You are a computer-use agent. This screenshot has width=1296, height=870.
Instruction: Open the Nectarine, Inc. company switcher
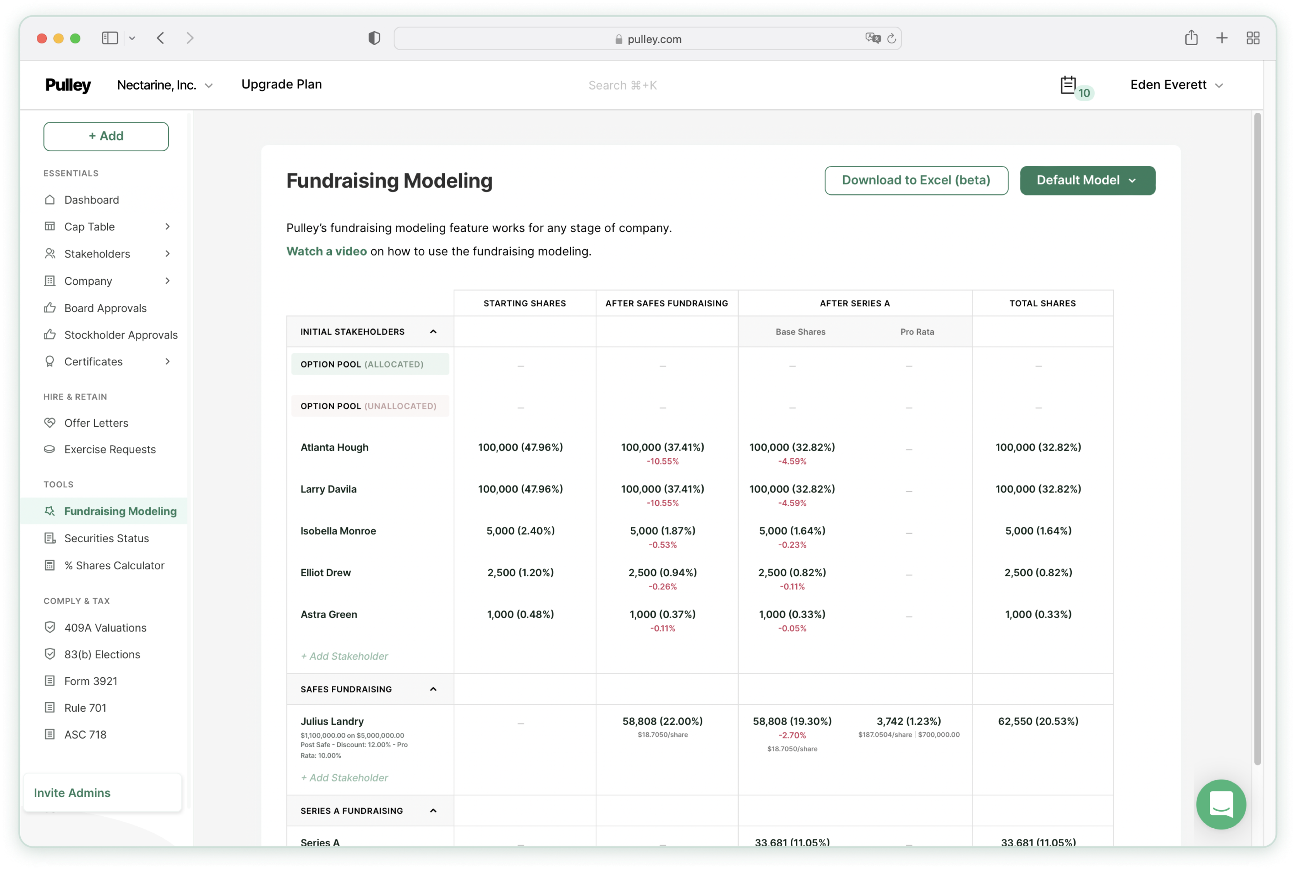(165, 85)
